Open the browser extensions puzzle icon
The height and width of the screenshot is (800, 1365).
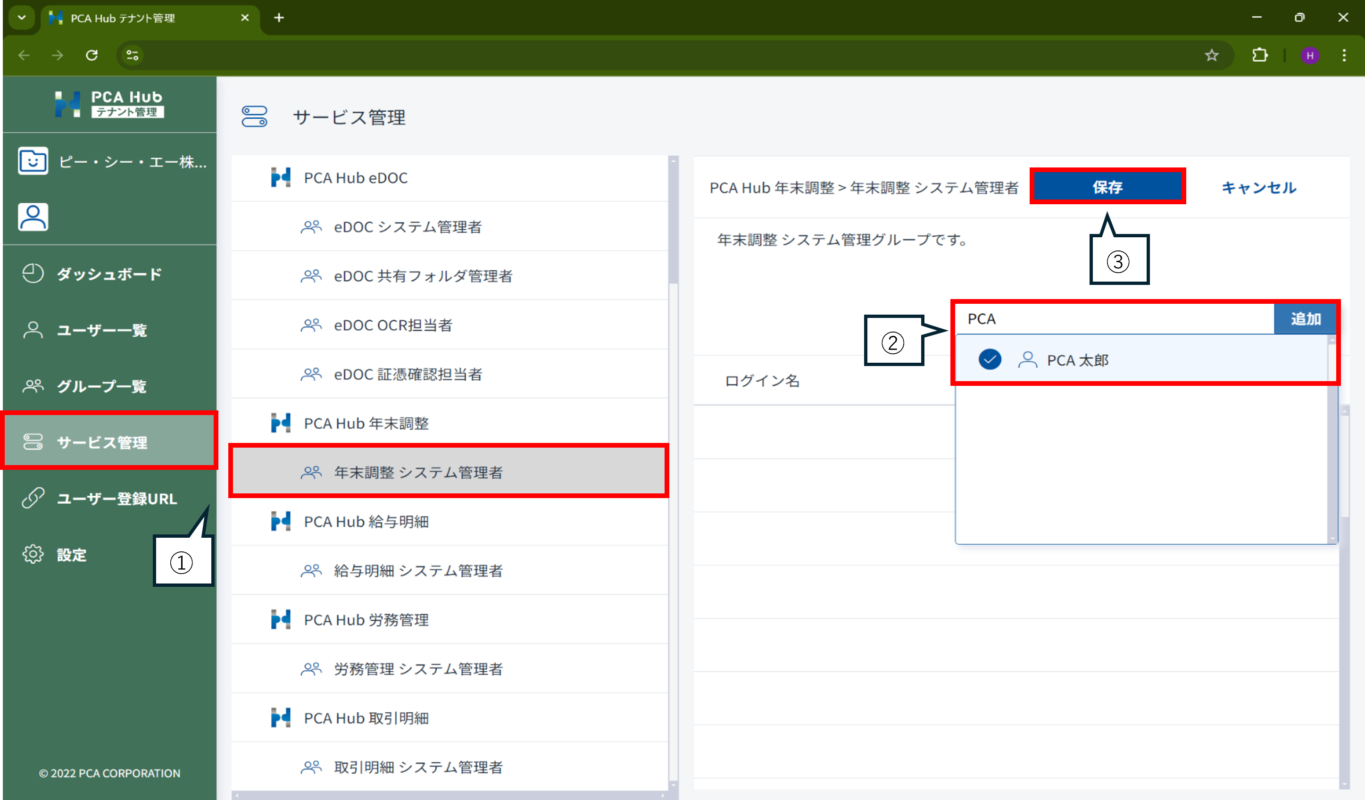click(x=1260, y=55)
